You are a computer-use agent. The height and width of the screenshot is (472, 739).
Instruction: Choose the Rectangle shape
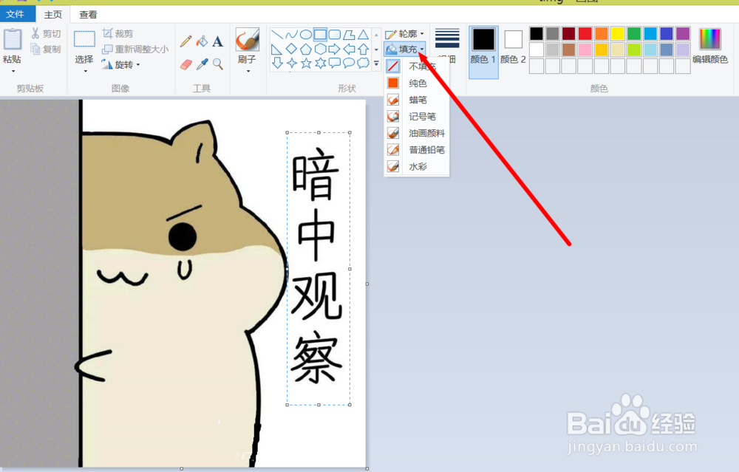pyautogui.click(x=320, y=35)
